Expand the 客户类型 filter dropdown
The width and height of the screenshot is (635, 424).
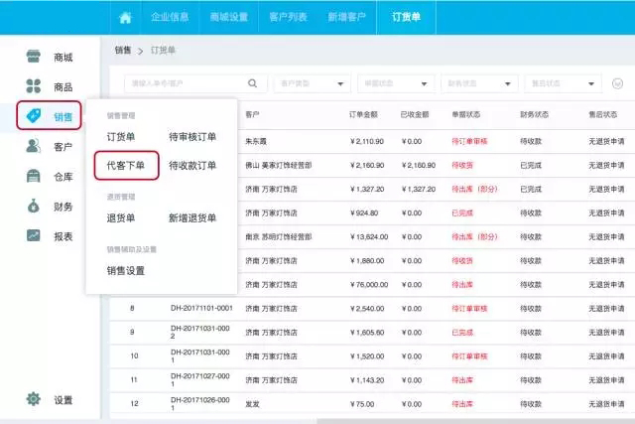[x=312, y=83]
